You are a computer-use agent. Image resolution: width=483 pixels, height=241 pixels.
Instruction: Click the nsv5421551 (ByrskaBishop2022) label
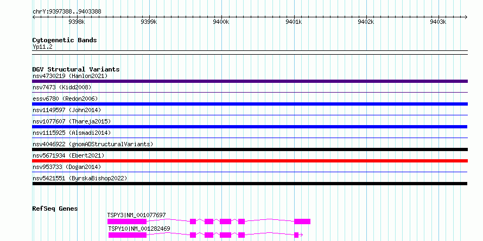(x=80, y=178)
